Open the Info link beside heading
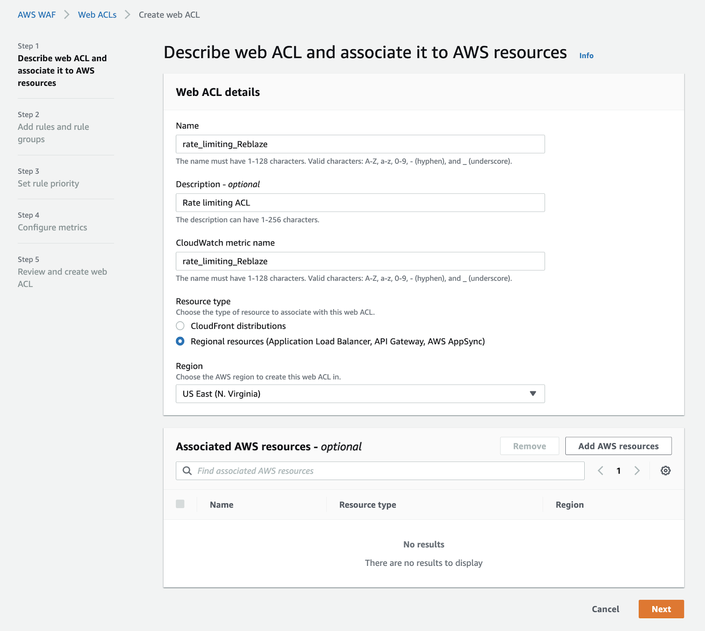 click(x=586, y=55)
